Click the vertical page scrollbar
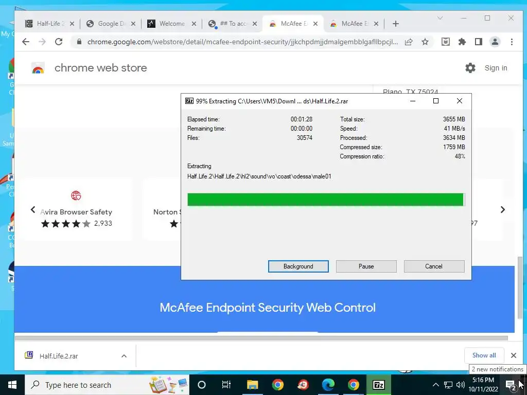Screen dimensions: 527x395 (520, 287)
